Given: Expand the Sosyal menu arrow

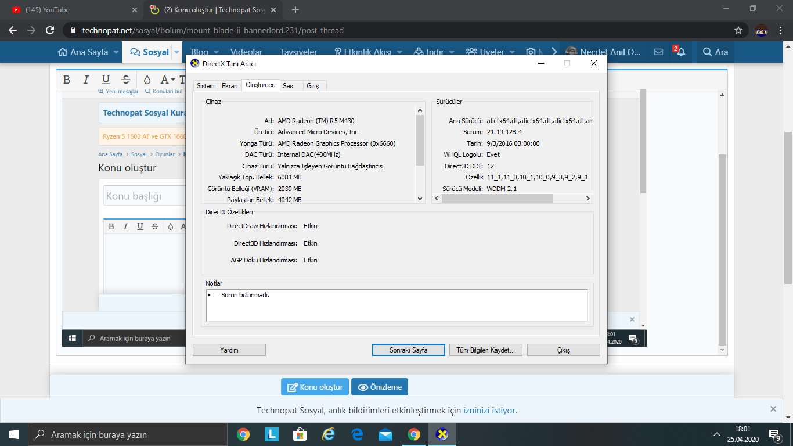Looking at the screenshot, I should click(x=176, y=52).
